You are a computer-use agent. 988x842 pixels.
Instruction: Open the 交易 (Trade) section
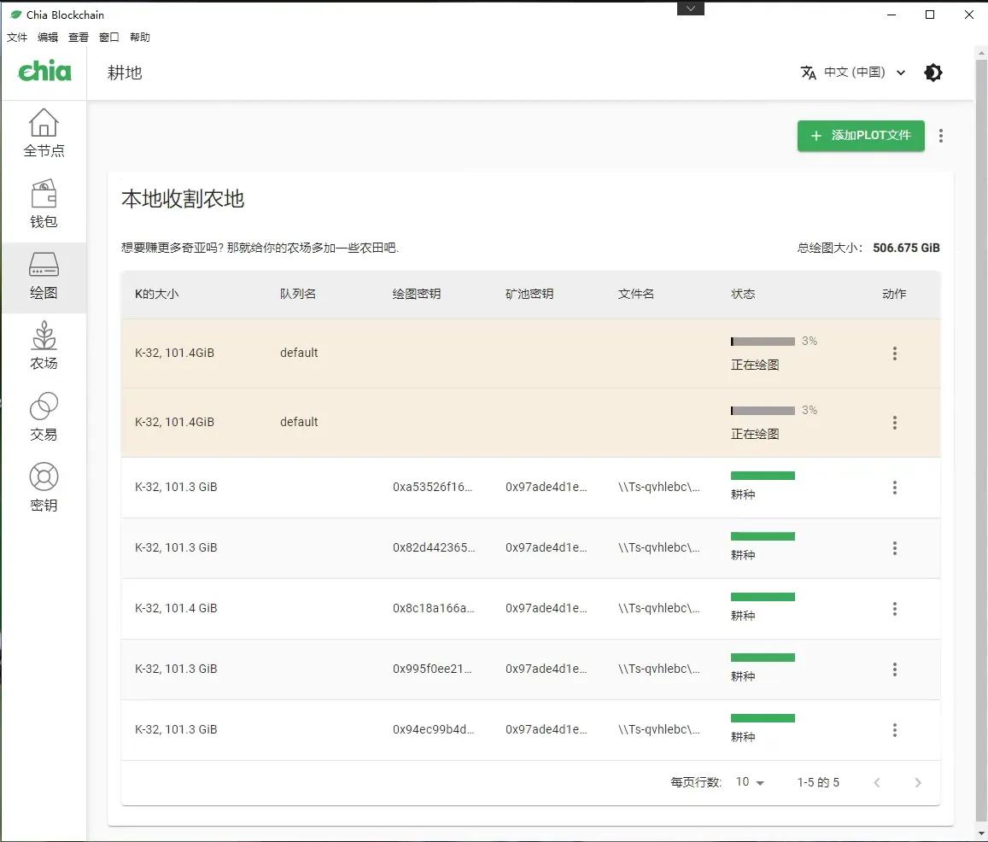pos(44,417)
